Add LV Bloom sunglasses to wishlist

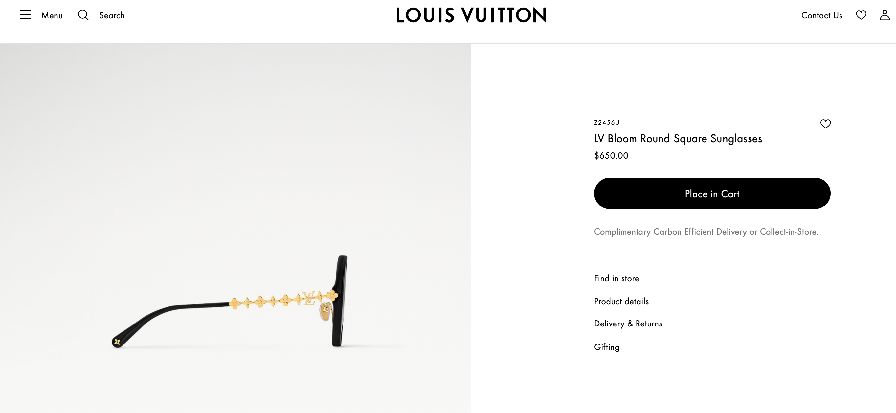coord(825,124)
